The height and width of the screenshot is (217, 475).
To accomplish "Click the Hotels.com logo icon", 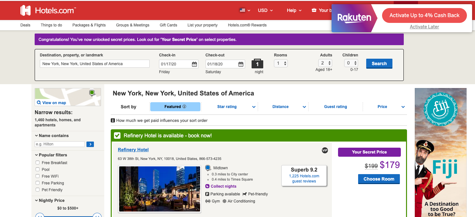I will [26, 10].
